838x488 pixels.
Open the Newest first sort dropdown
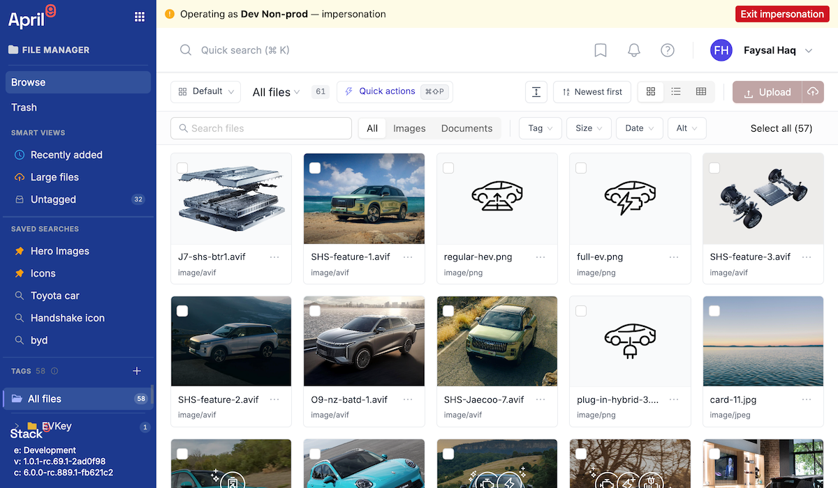tap(592, 92)
